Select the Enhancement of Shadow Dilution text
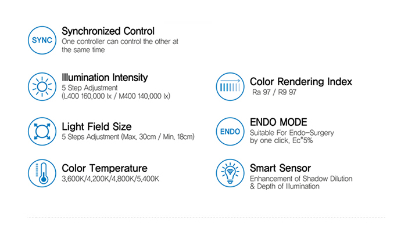The width and height of the screenshot is (401, 225). pos(301,179)
